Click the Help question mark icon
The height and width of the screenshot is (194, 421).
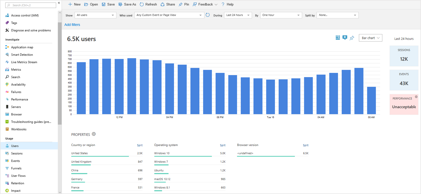pos(223,4)
